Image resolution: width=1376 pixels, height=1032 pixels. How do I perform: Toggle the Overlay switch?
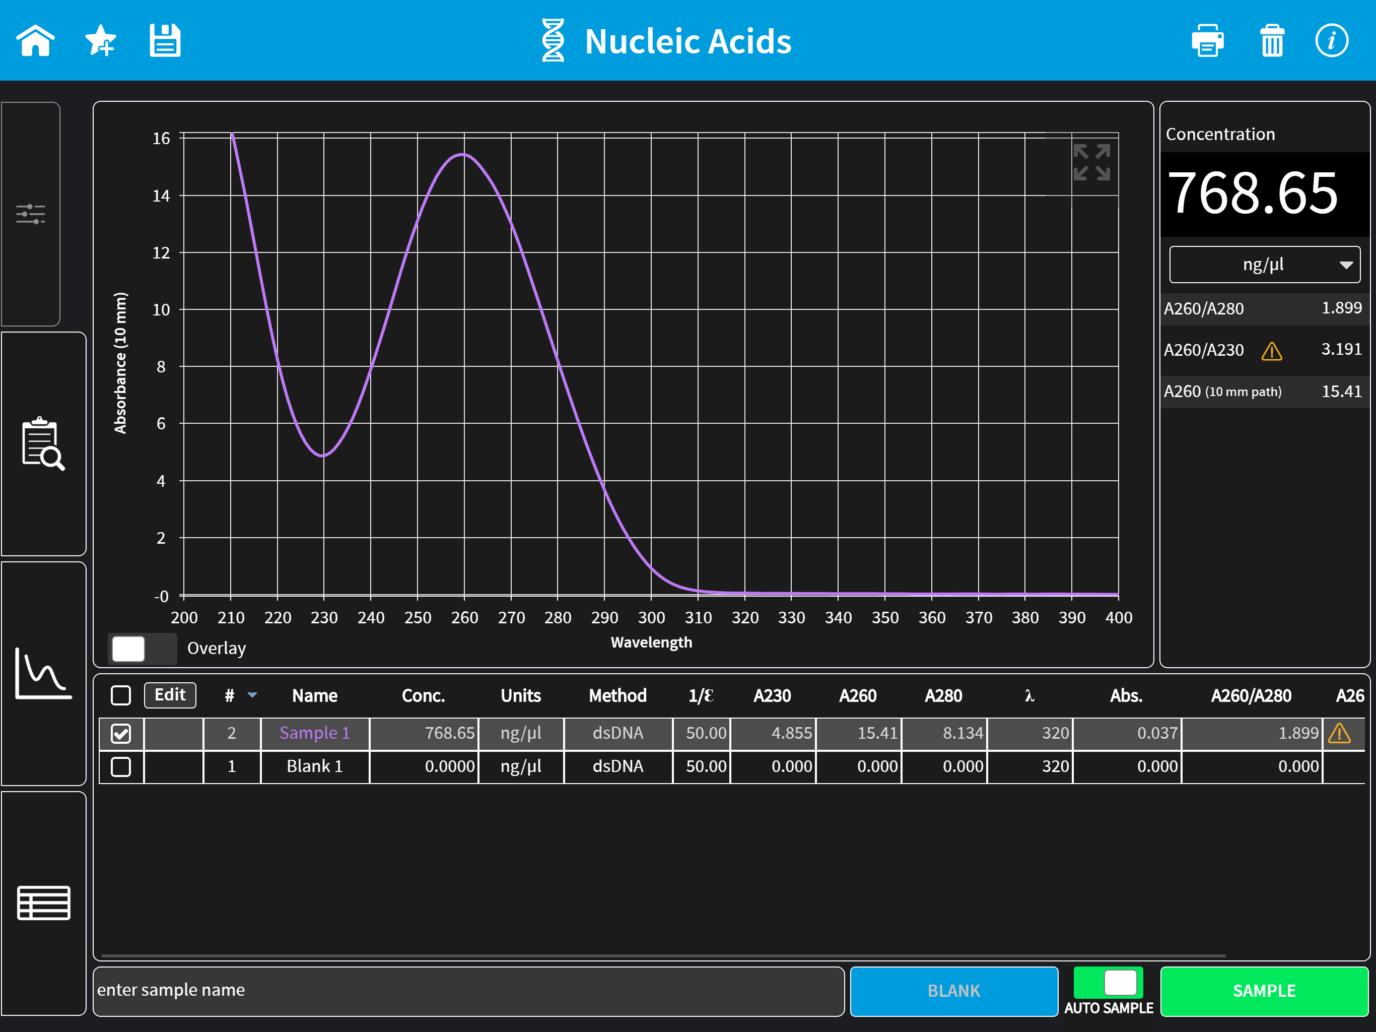tap(143, 649)
